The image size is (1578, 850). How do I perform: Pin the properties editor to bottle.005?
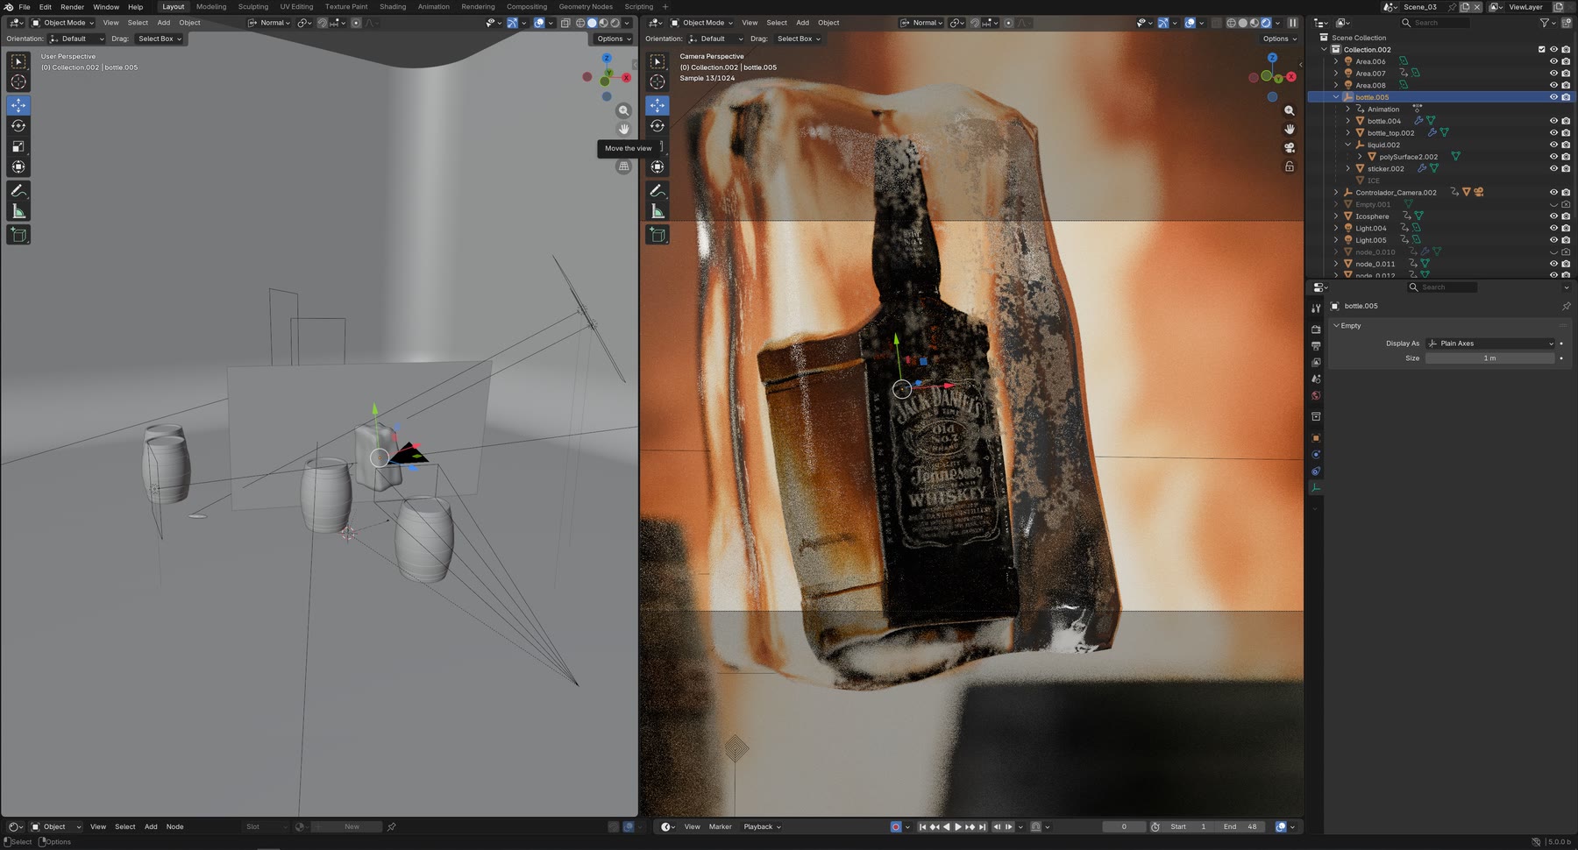click(1566, 306)
